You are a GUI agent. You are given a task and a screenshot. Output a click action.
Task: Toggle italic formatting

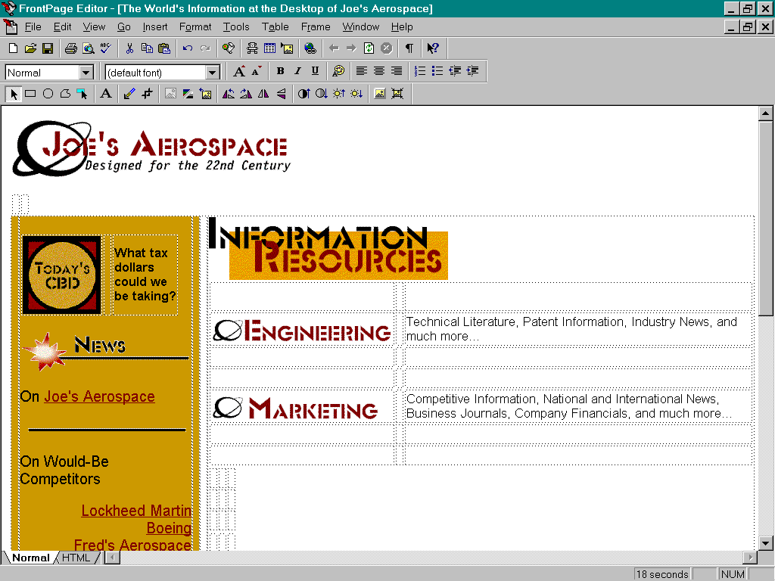(x=297, y=71)
